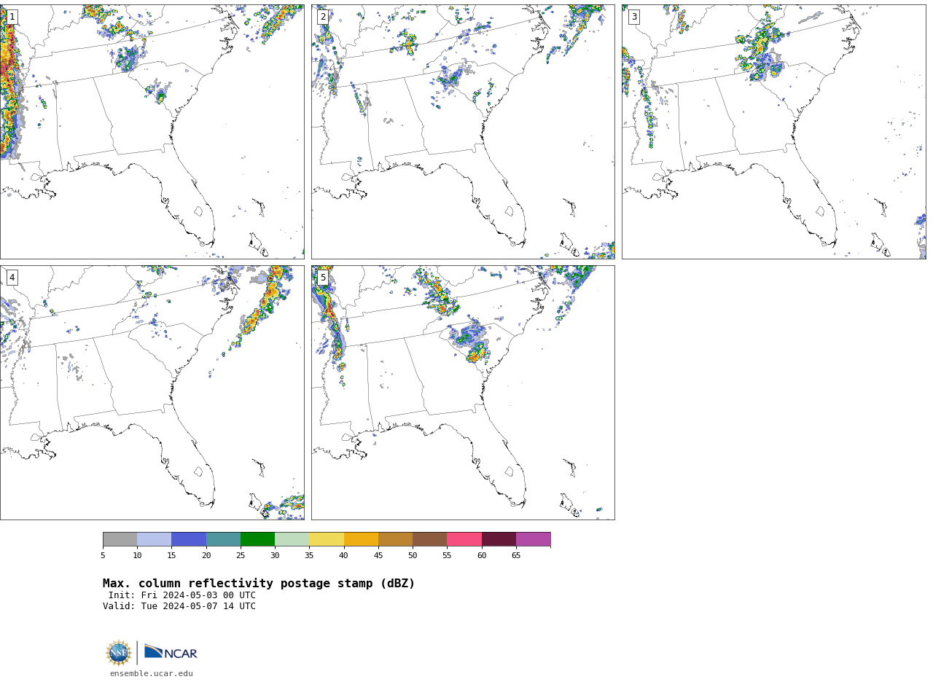
Task: Click the blue 15-20 dBZ swatch
Action: pos(189,539)
